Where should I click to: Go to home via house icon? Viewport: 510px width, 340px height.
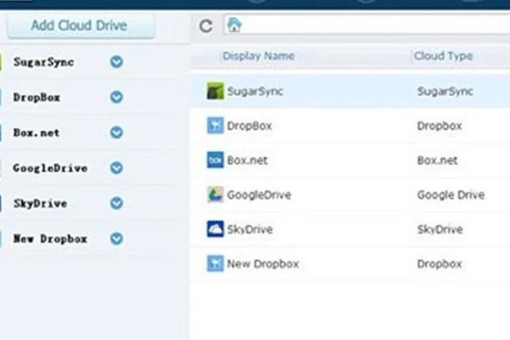pyautogui.click(x=234, y=25)
